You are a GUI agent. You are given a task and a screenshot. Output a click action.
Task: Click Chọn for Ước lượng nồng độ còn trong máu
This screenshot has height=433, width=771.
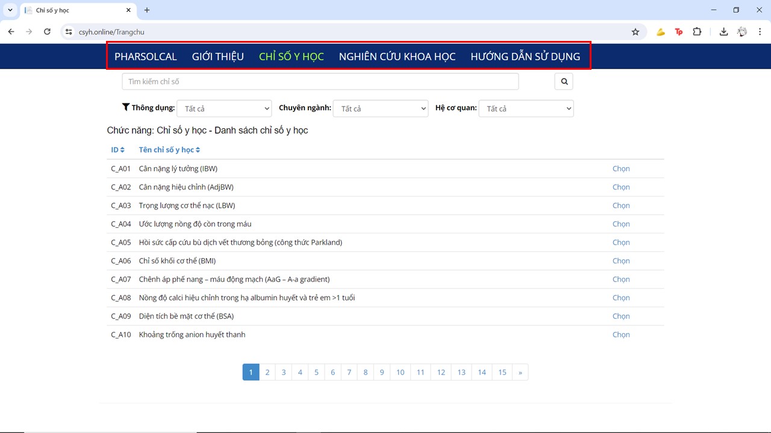621,224
